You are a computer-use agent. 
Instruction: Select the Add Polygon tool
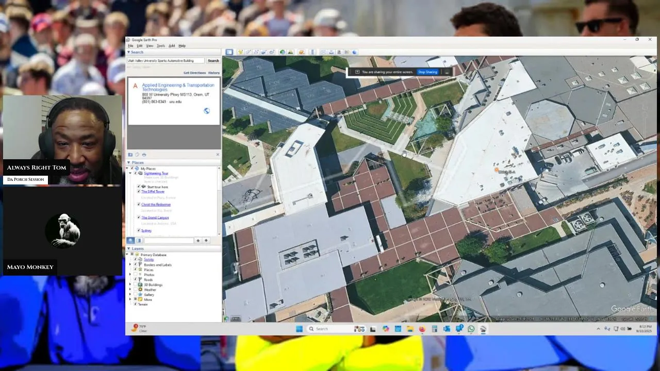[x=249, y=52]
